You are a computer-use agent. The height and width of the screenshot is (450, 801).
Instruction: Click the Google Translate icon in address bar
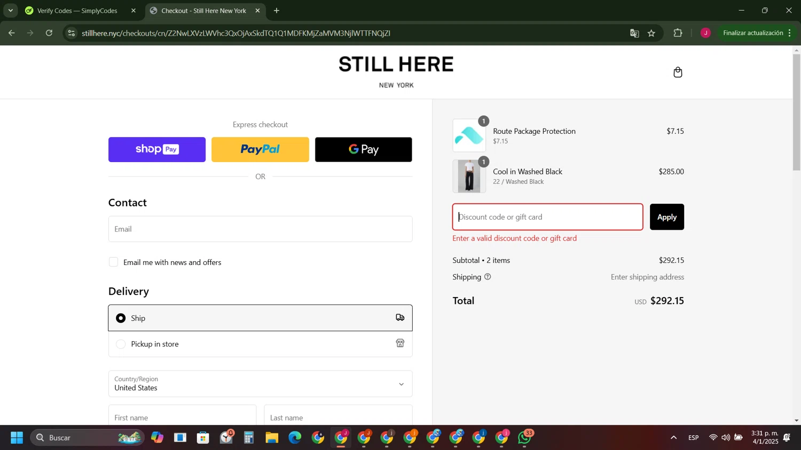coord(634,33)
